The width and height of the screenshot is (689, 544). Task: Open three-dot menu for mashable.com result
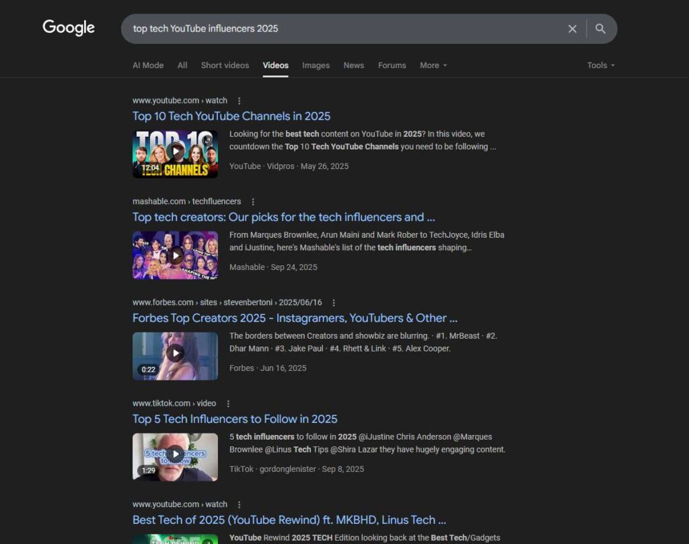[253, 201]
